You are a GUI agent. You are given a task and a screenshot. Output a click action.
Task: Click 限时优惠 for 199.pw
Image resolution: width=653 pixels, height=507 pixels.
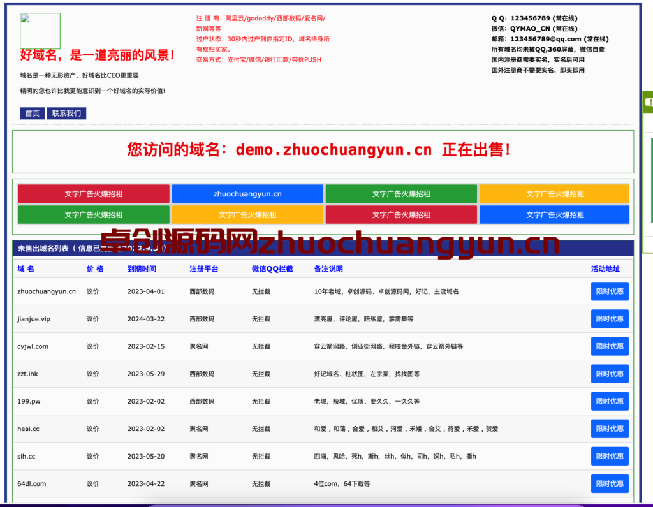click(610, 401)
